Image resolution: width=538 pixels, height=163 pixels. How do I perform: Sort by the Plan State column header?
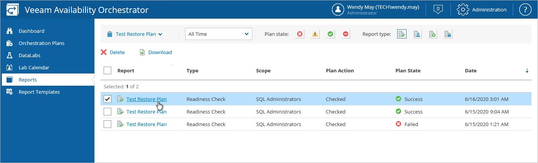pyautogui.click(x=408, y=70)
